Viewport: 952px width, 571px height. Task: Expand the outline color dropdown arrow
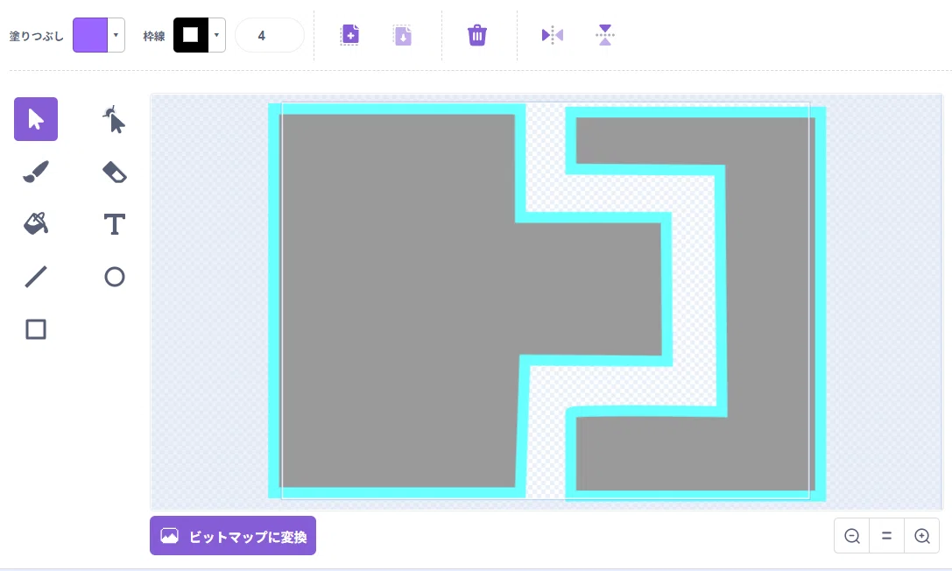pyautogui.click(x=216, y=35)
